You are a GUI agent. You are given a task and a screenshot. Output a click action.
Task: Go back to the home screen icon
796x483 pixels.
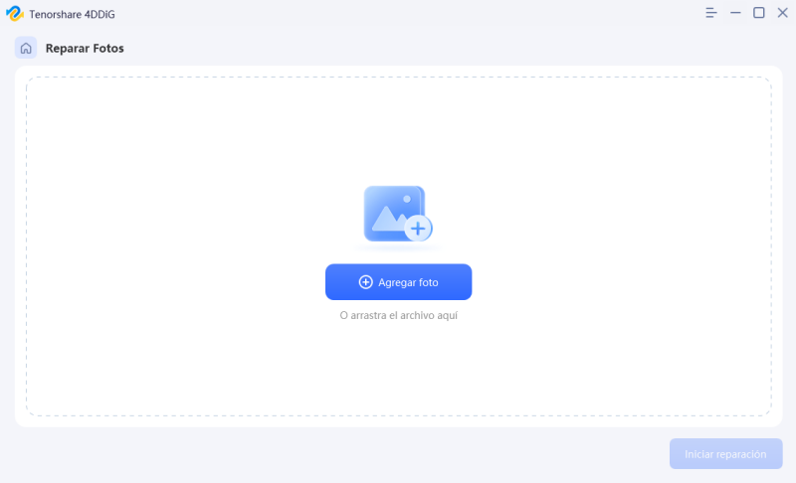pyautogui.click(x=26, y=48)
